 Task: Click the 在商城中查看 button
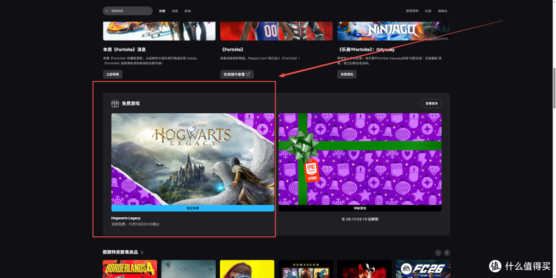[237, 74]
